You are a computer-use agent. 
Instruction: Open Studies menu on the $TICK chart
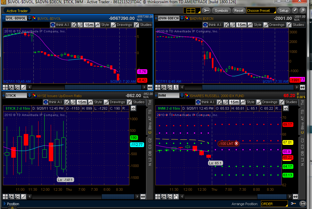(136, 102)
